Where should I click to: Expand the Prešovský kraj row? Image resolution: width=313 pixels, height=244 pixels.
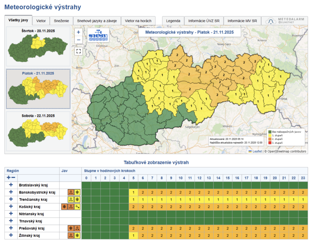(11, 228)
